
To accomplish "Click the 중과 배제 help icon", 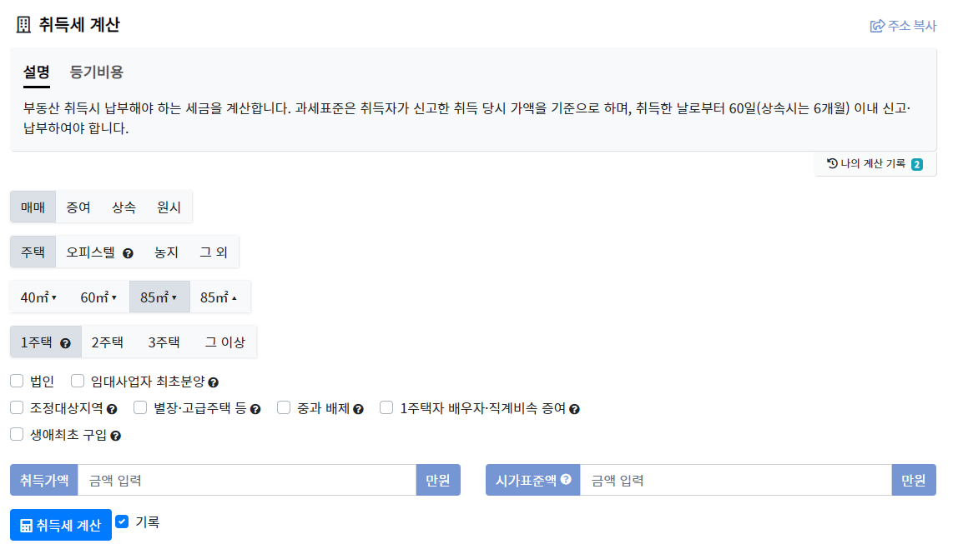I will coord(361,407).
